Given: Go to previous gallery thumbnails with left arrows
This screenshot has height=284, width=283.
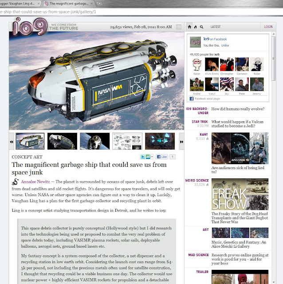Looking at the screenshot, I should click(12, 142).
